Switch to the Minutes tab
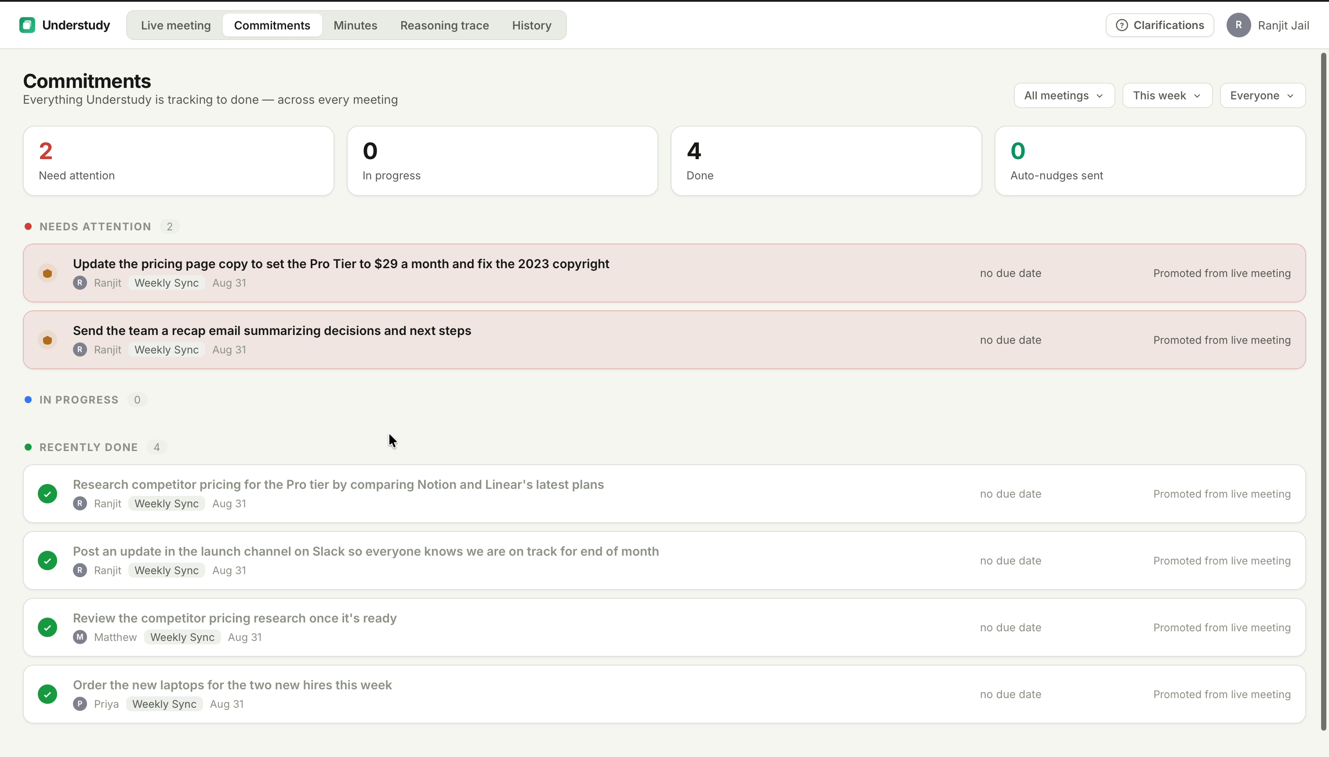 click(355, 25)
